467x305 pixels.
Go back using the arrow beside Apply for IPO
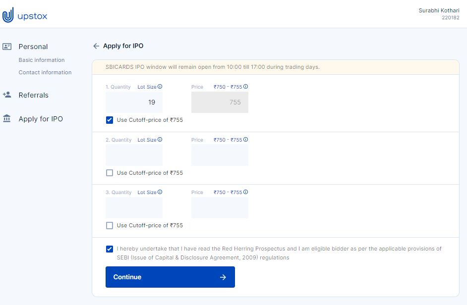(x=96, y=46)
